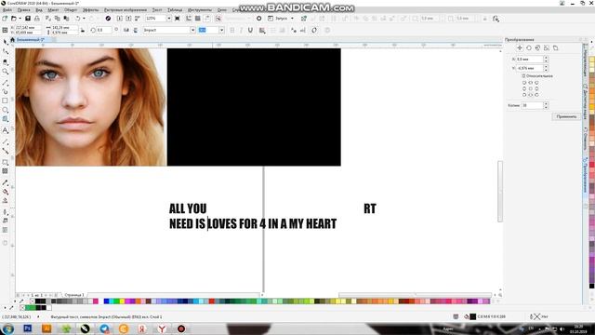Click the X position field in docker

pyautogui.click(x=530, y=60)
